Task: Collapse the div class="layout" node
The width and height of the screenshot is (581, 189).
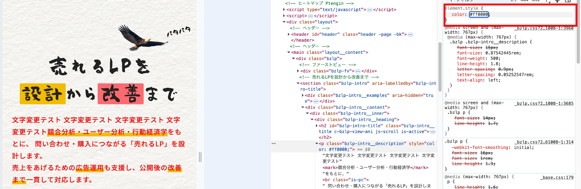Action: pyautogui.click(x=284, y=22)
